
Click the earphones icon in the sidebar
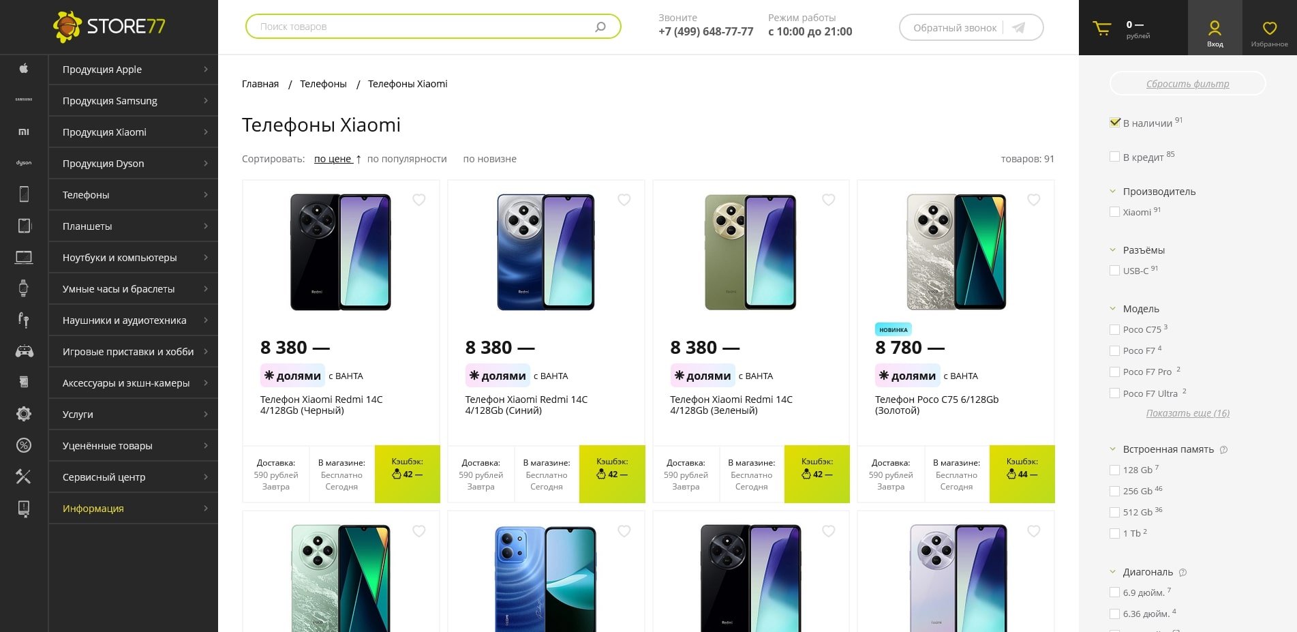click(x=24, y=320)
